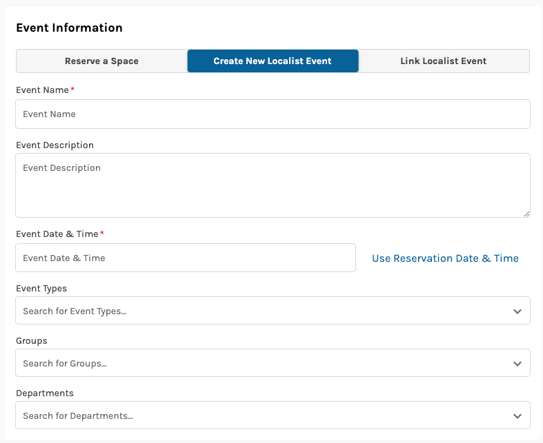Click Use Reservation Date & Time link
543x443 pixels.
pos(445,258)
